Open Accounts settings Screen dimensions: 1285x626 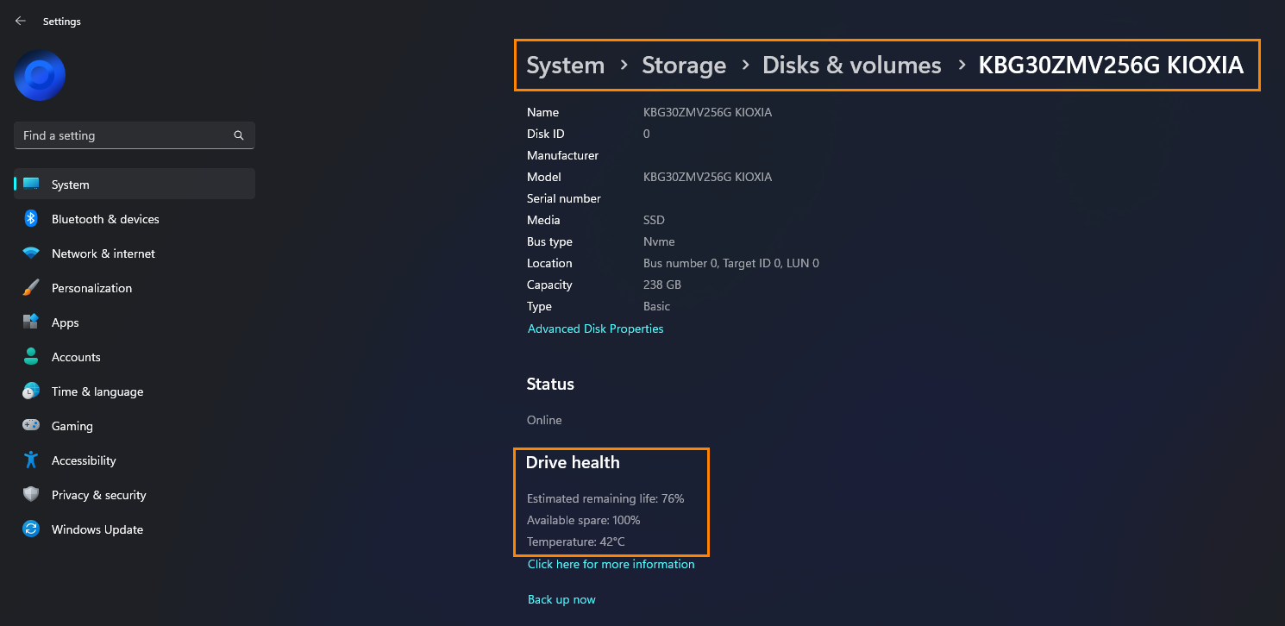point(135,357)
